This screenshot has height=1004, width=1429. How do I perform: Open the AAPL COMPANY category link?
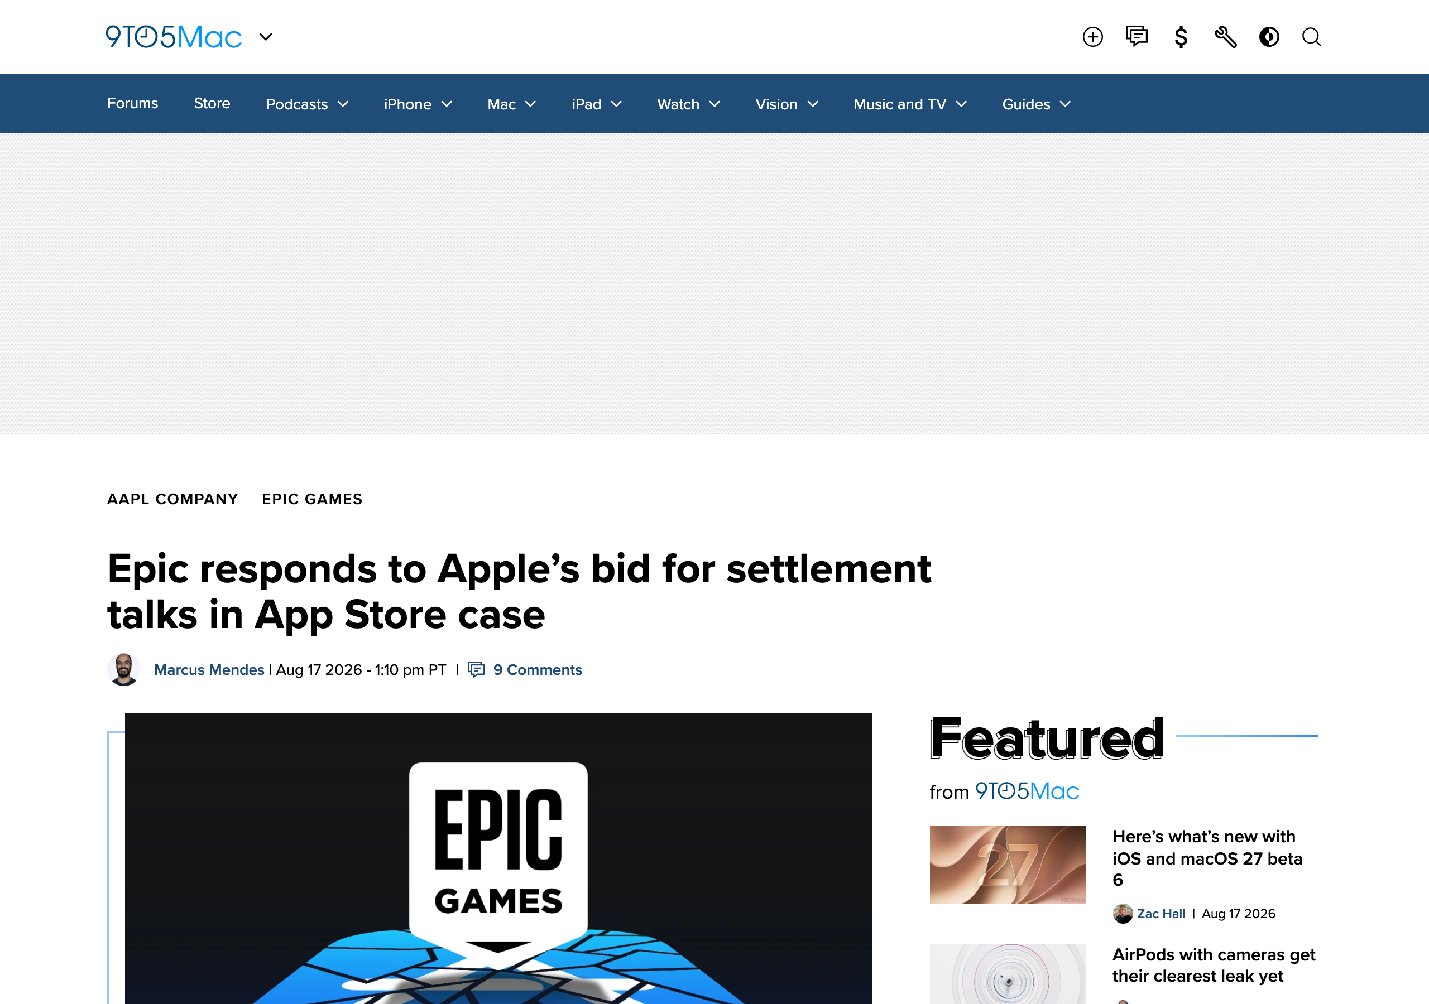(x=172, y=499)
